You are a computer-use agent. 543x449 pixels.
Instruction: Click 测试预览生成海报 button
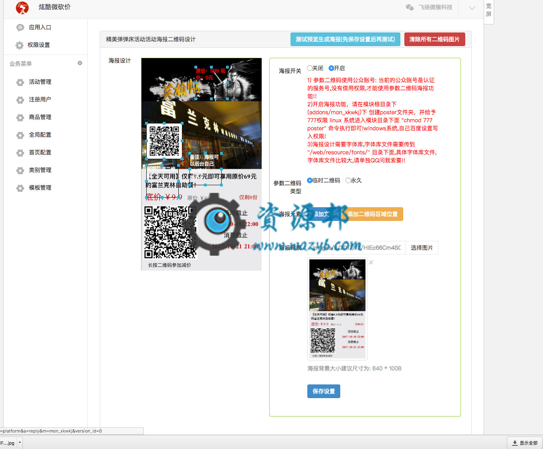click(x=345, y=39)
